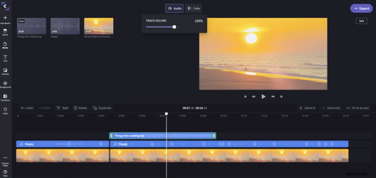Viewport: 376px width, 178px height.
Task: Fit the timeline to screen
Action: pos(357,108)
